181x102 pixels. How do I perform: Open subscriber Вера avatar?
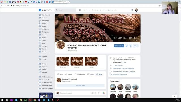[x=120, y=87]
